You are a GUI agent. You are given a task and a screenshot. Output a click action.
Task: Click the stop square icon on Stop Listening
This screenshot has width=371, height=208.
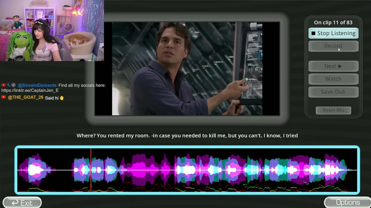click(x=313, y=34)
